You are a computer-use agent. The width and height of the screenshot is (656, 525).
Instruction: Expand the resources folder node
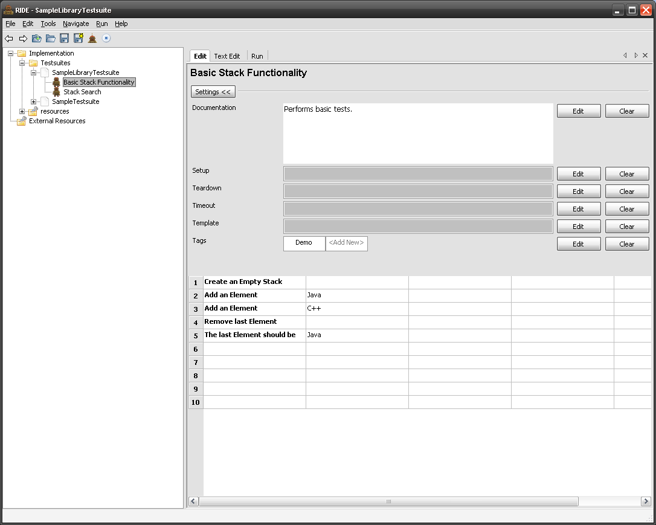[22, 111]
